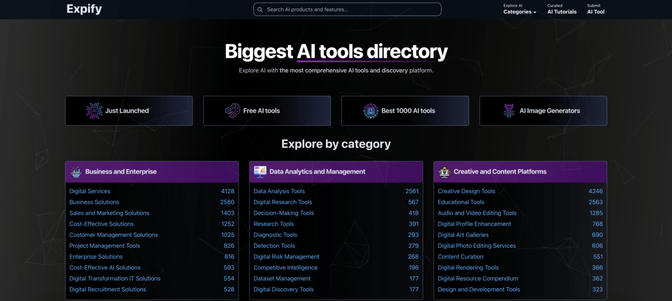
Task: Open the Business and Enterprise heading
Action: pos(121,172)
